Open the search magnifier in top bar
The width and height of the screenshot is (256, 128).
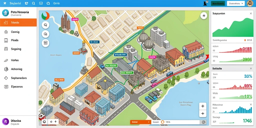pos(34,3)
